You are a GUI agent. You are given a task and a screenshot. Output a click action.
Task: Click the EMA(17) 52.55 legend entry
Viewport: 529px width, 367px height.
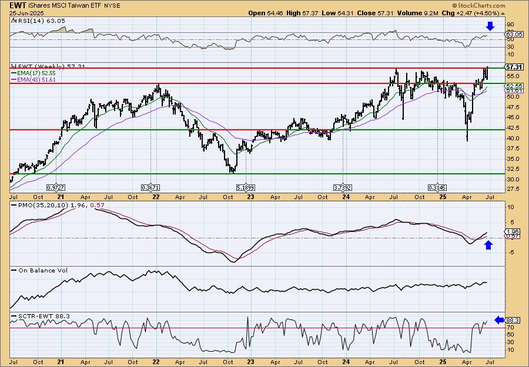point(36,73)
